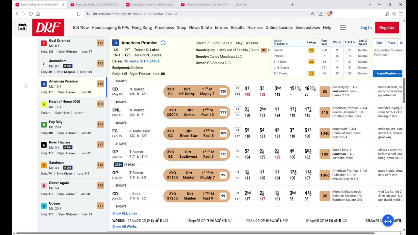Click Log in/Register to save notes button
Viewport: 418px width, 235px height.
tap(388, 73)
